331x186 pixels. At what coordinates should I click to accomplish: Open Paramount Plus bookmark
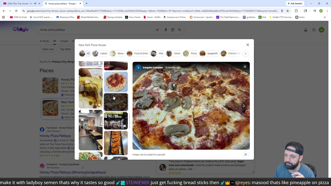[x=65, y=17]
